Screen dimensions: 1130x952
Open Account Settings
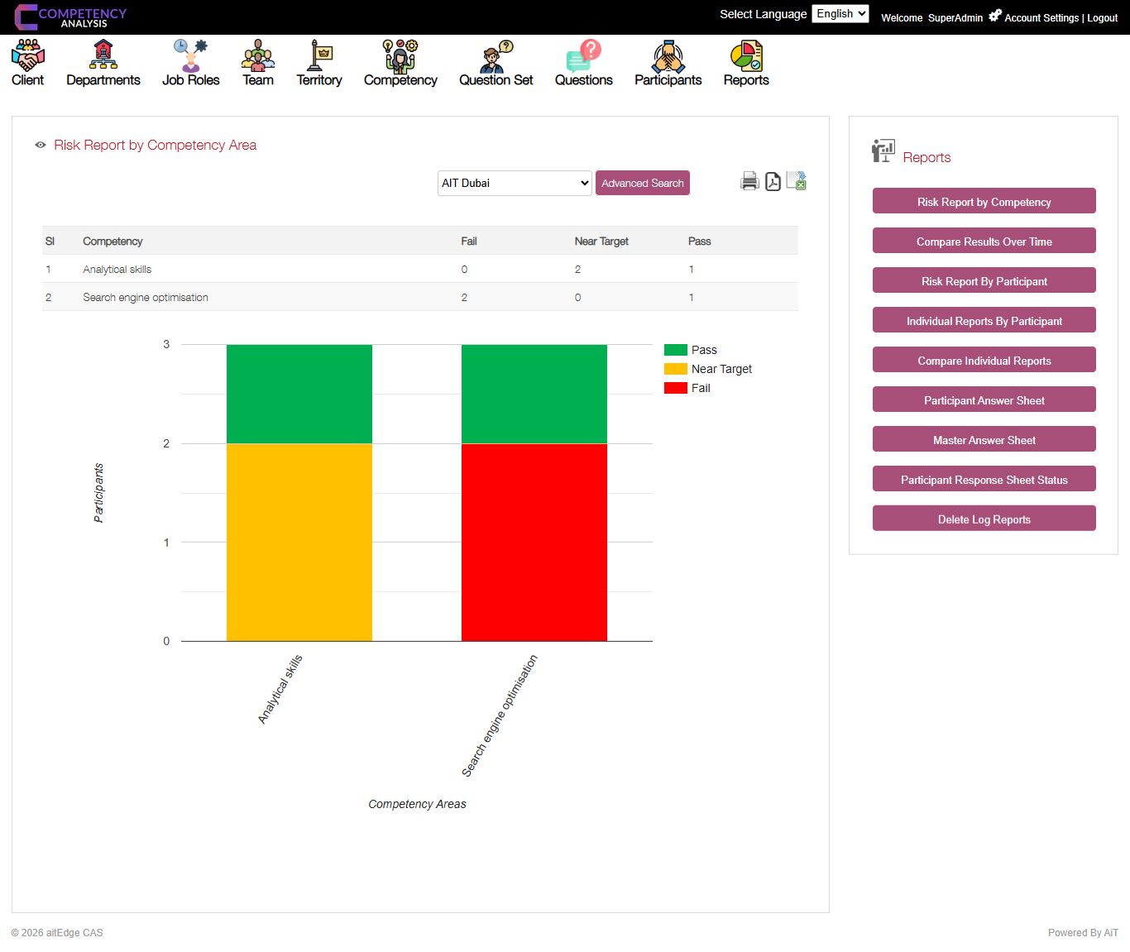coord(1041,17)
